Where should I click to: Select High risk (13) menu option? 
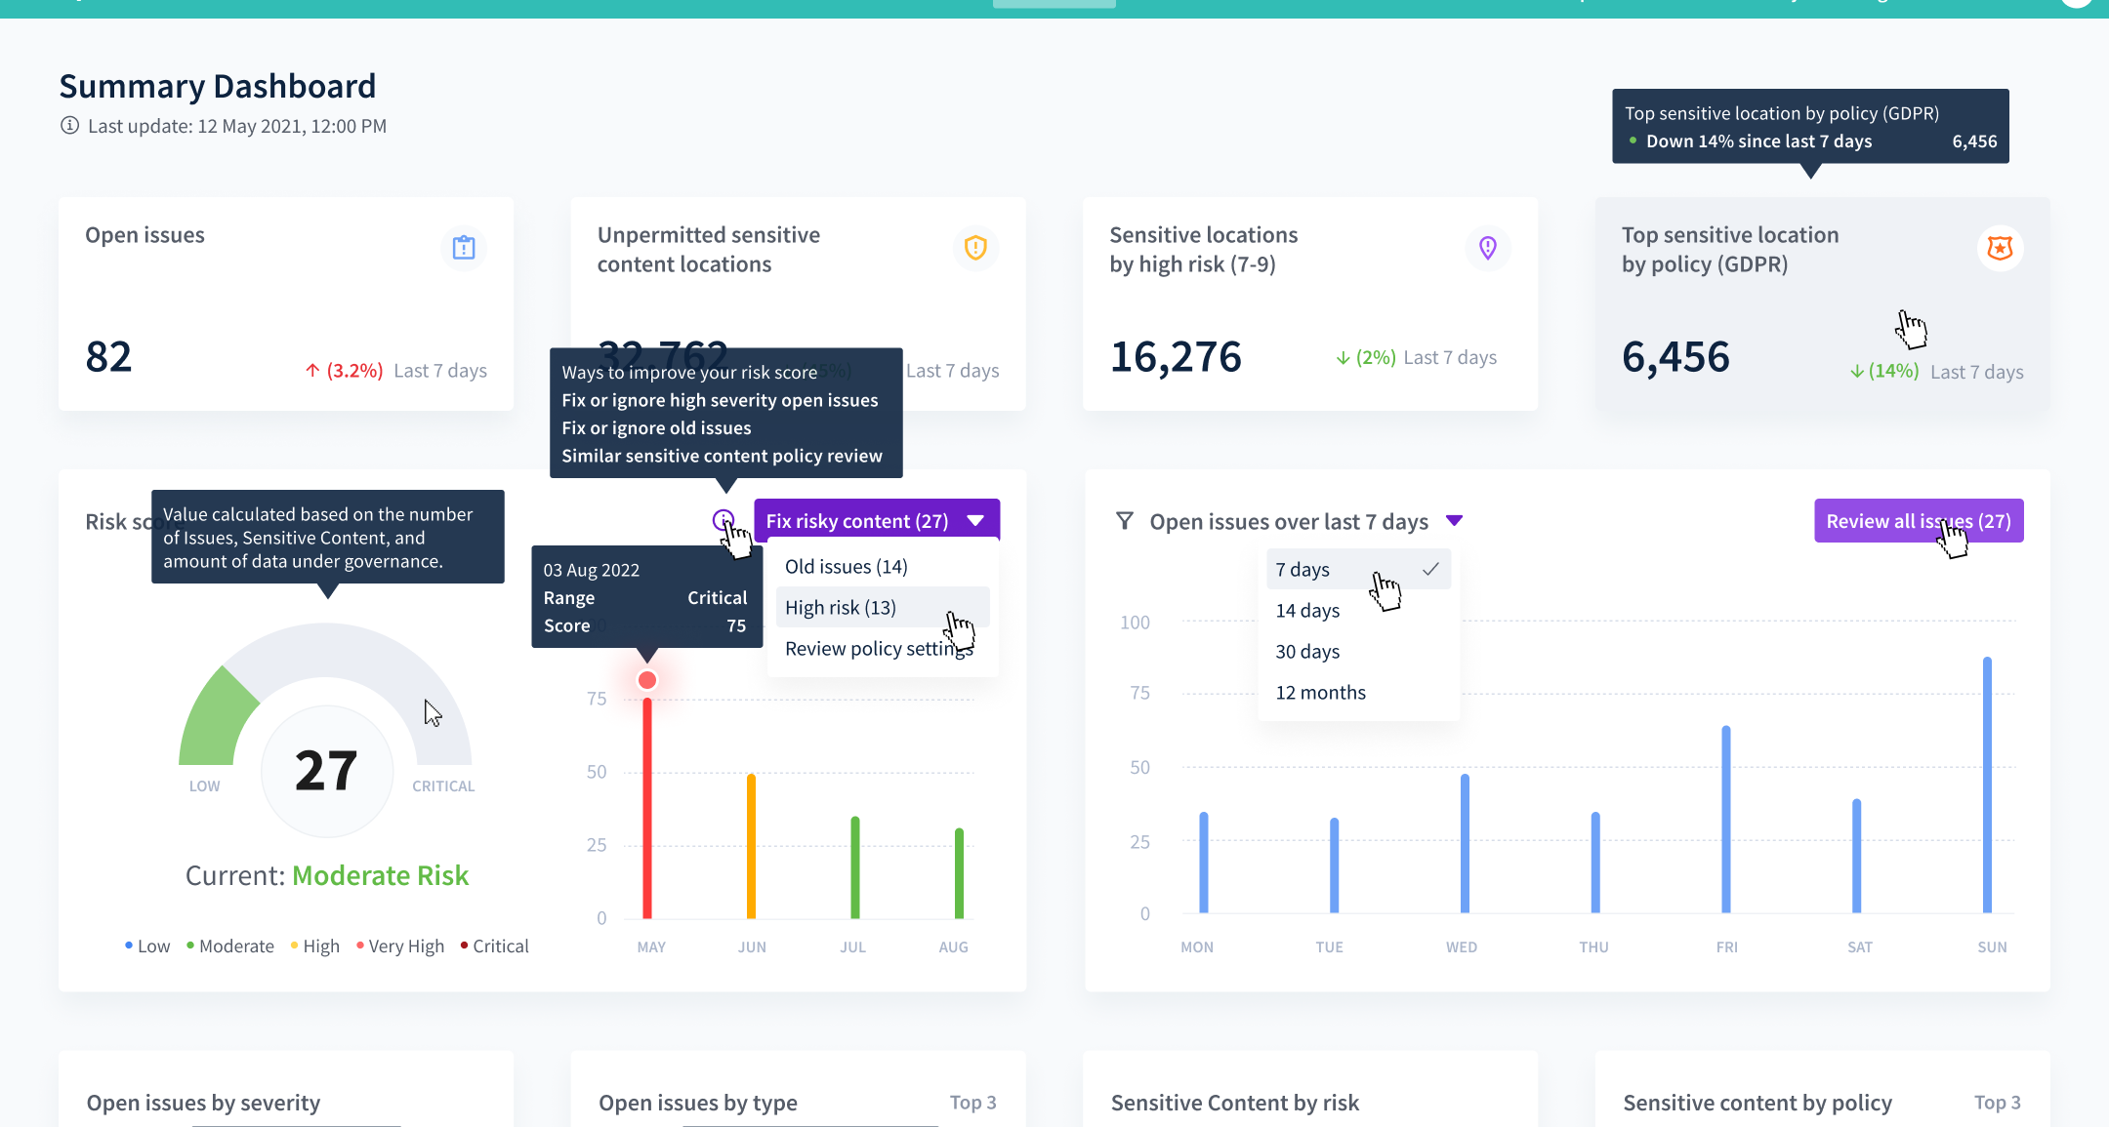click(883, 608)
